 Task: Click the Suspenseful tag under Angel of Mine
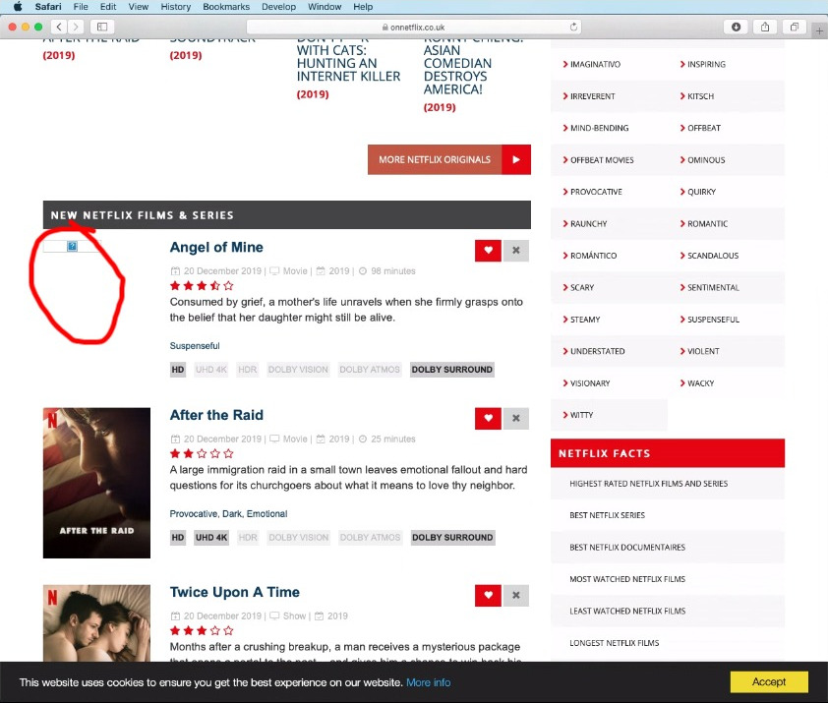coord(195,346)
